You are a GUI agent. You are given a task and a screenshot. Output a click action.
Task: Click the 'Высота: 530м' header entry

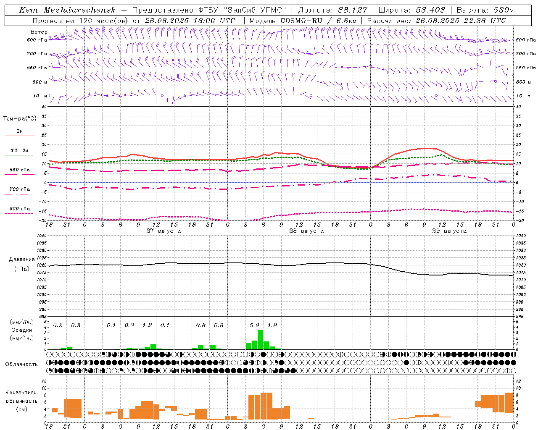(x=485, y=10)
